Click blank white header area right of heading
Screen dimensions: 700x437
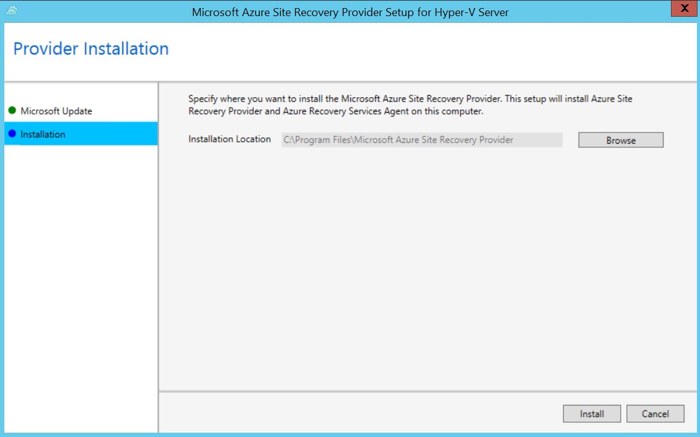433,50
